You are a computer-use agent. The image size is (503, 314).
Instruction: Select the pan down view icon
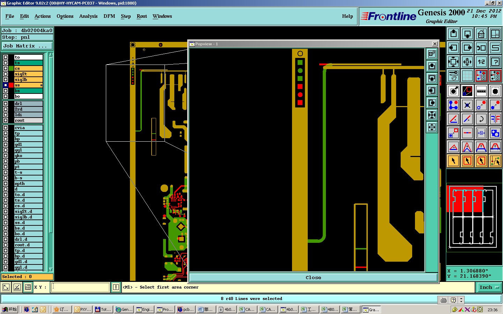467,34
